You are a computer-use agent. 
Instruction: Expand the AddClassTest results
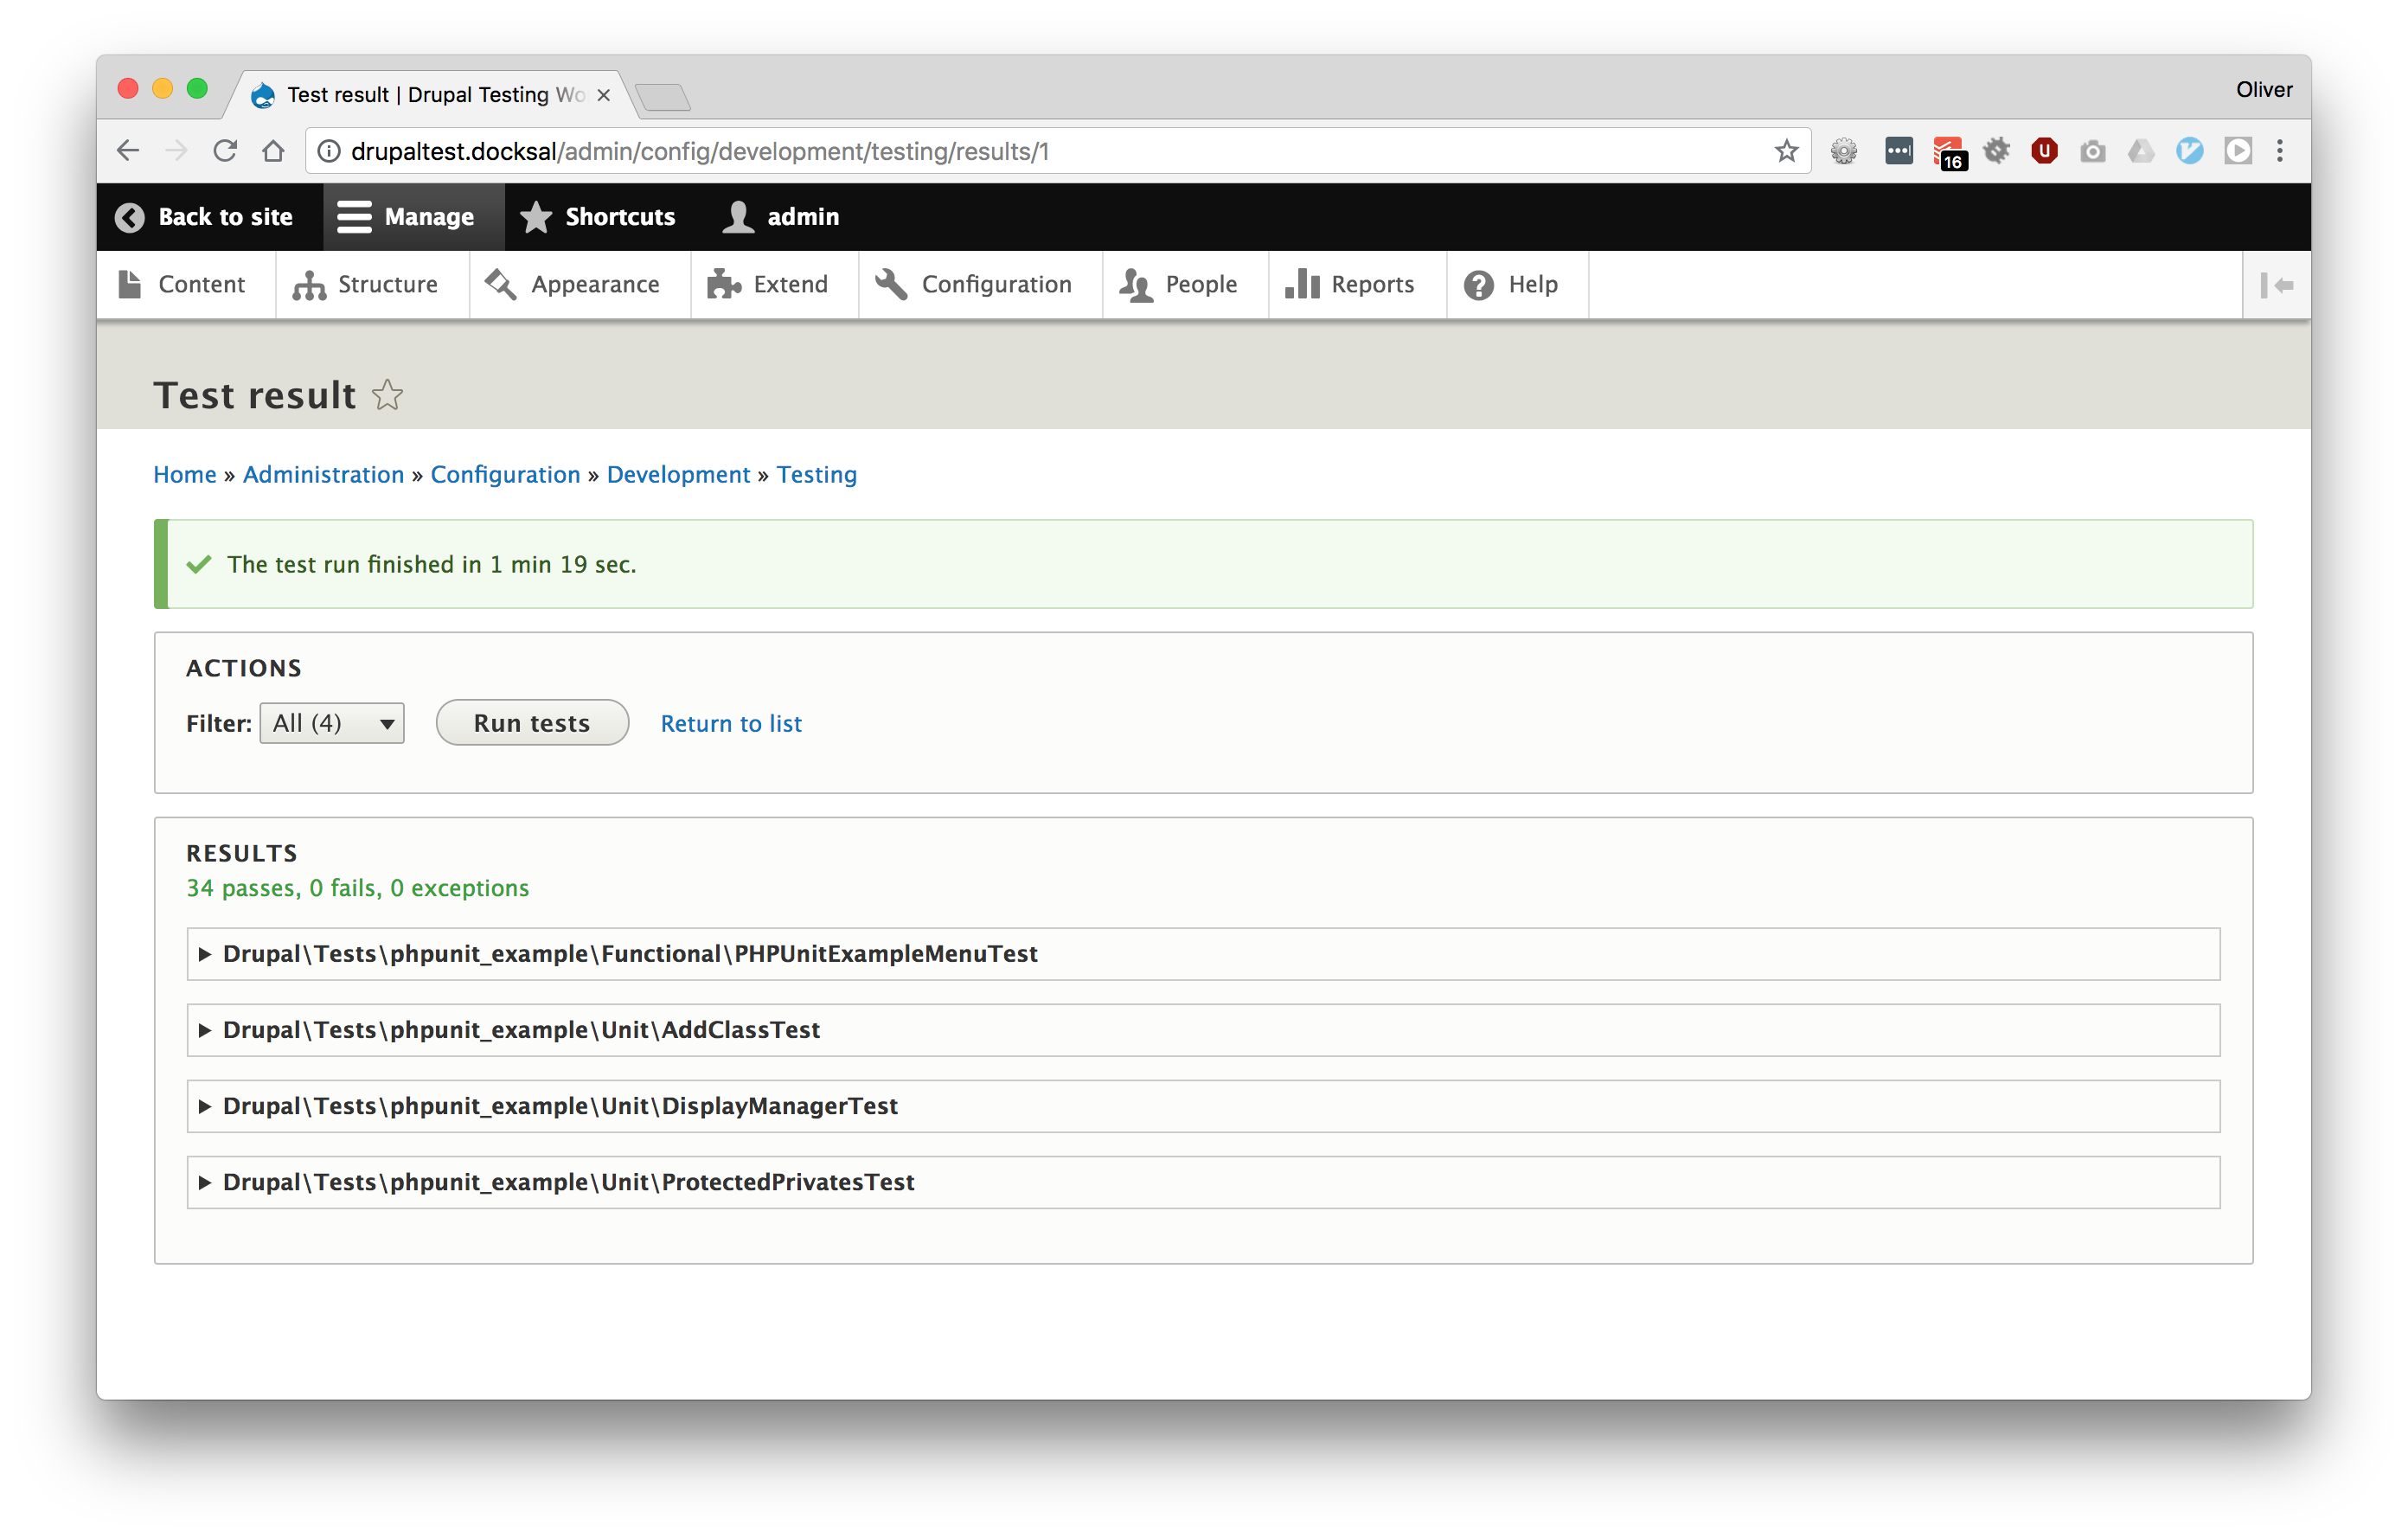520,1030
